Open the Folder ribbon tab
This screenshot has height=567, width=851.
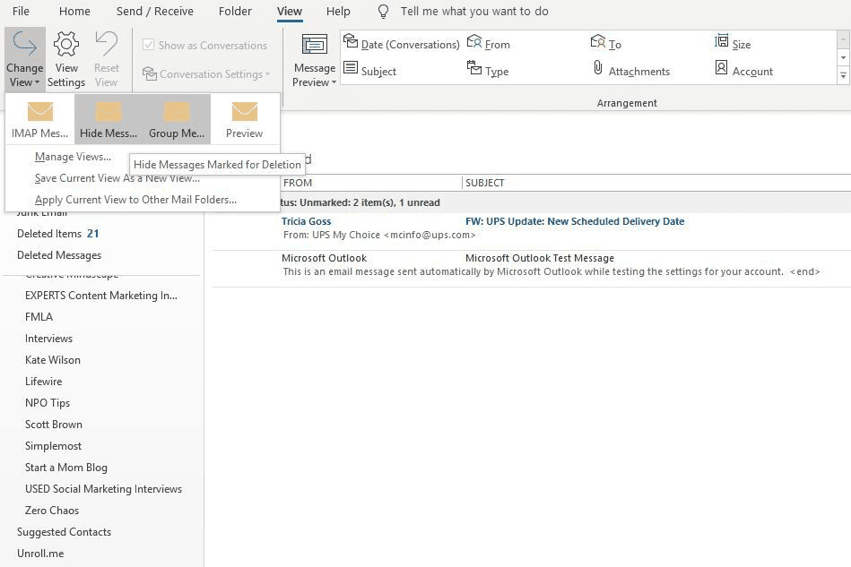(x=235, y=12)
